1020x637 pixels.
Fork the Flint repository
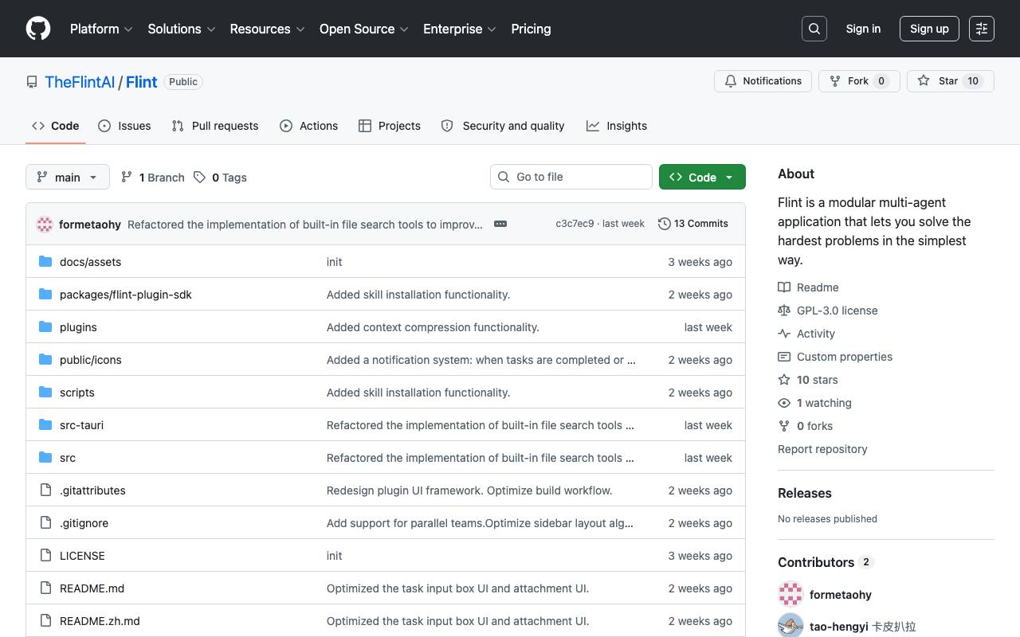click(x=859, y=81)
